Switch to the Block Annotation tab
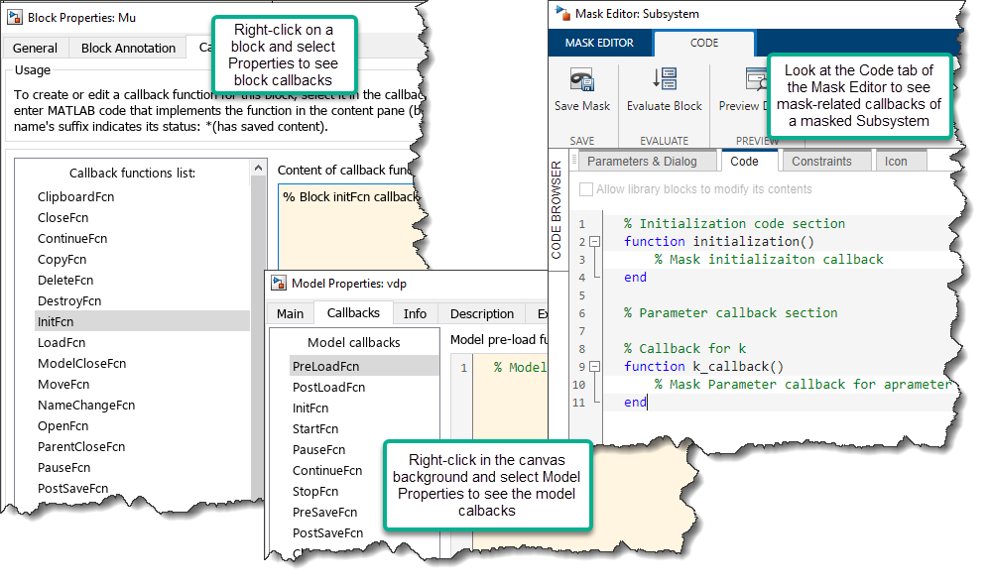The height and width of the screenshot is (585, 990). pos(128,48)
